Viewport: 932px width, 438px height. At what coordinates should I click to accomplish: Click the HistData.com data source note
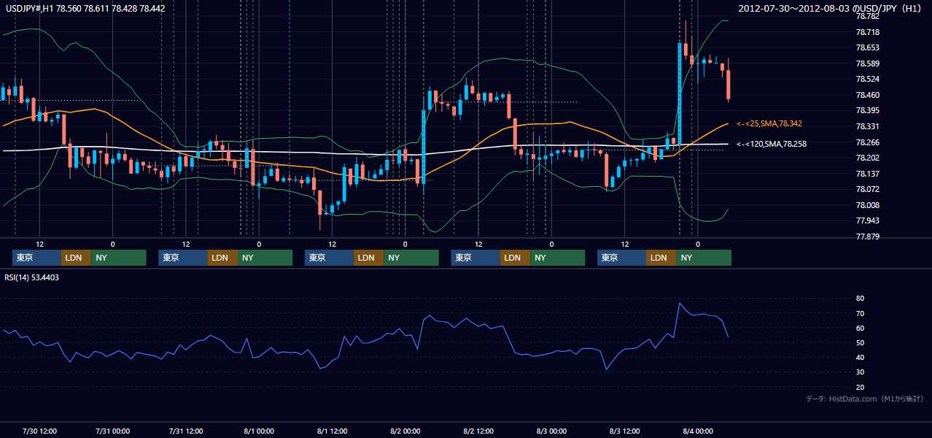coord(865,399)
